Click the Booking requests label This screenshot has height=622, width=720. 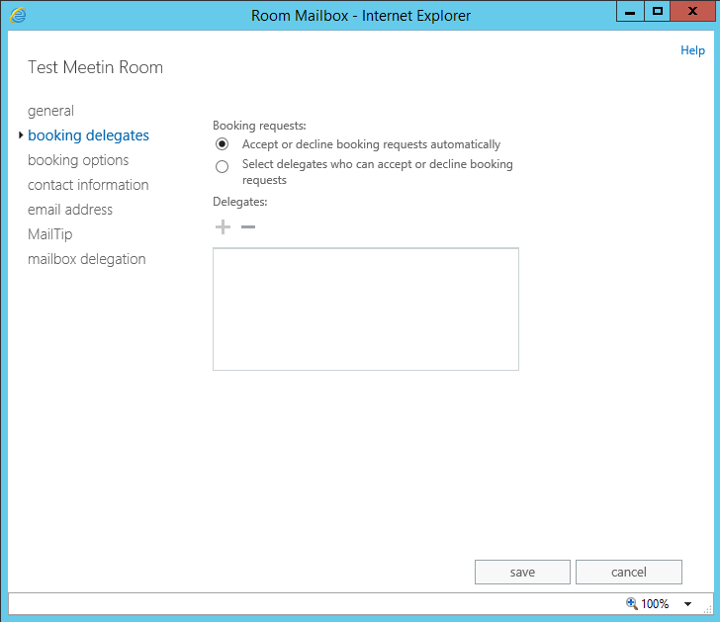[x=259, y=126]
